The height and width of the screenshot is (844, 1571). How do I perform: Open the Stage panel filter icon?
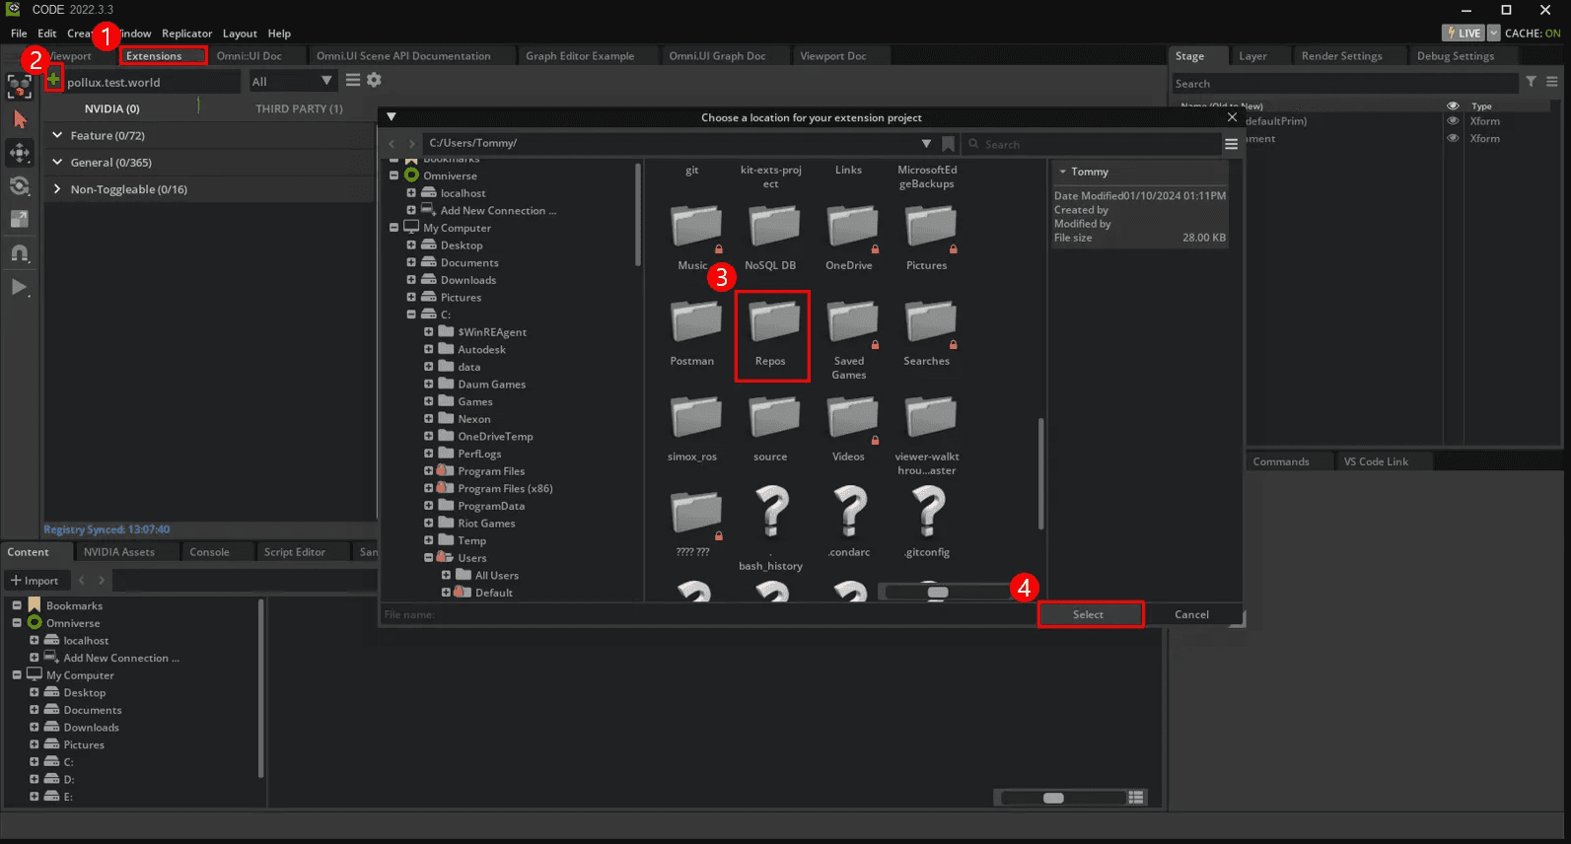pyautogui.click(x=1531, y=83)
